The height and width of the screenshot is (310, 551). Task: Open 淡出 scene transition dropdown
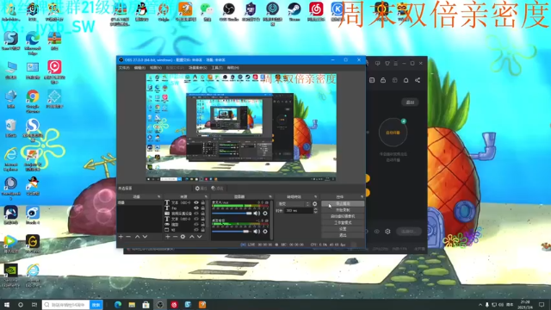(294, 204)
